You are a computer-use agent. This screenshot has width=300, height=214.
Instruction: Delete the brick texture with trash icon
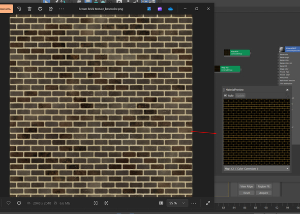click(29, 9)
